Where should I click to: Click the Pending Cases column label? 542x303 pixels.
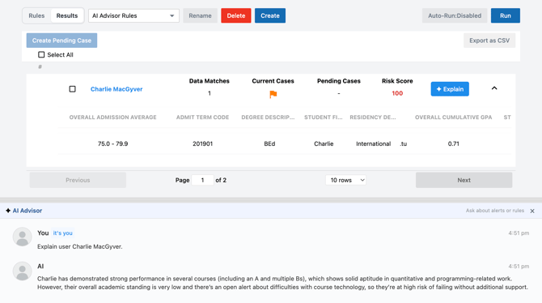339,81
